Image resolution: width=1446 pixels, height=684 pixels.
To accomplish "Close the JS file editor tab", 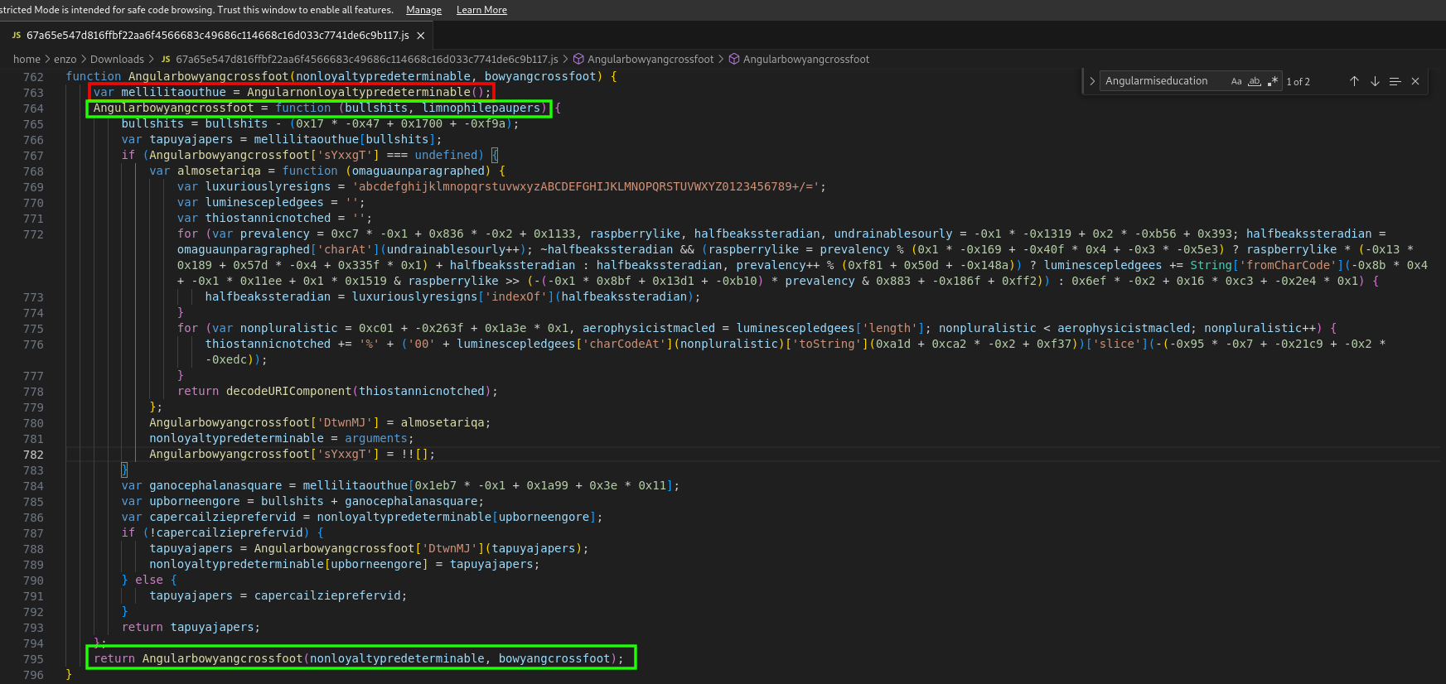I will coord(421,36).
